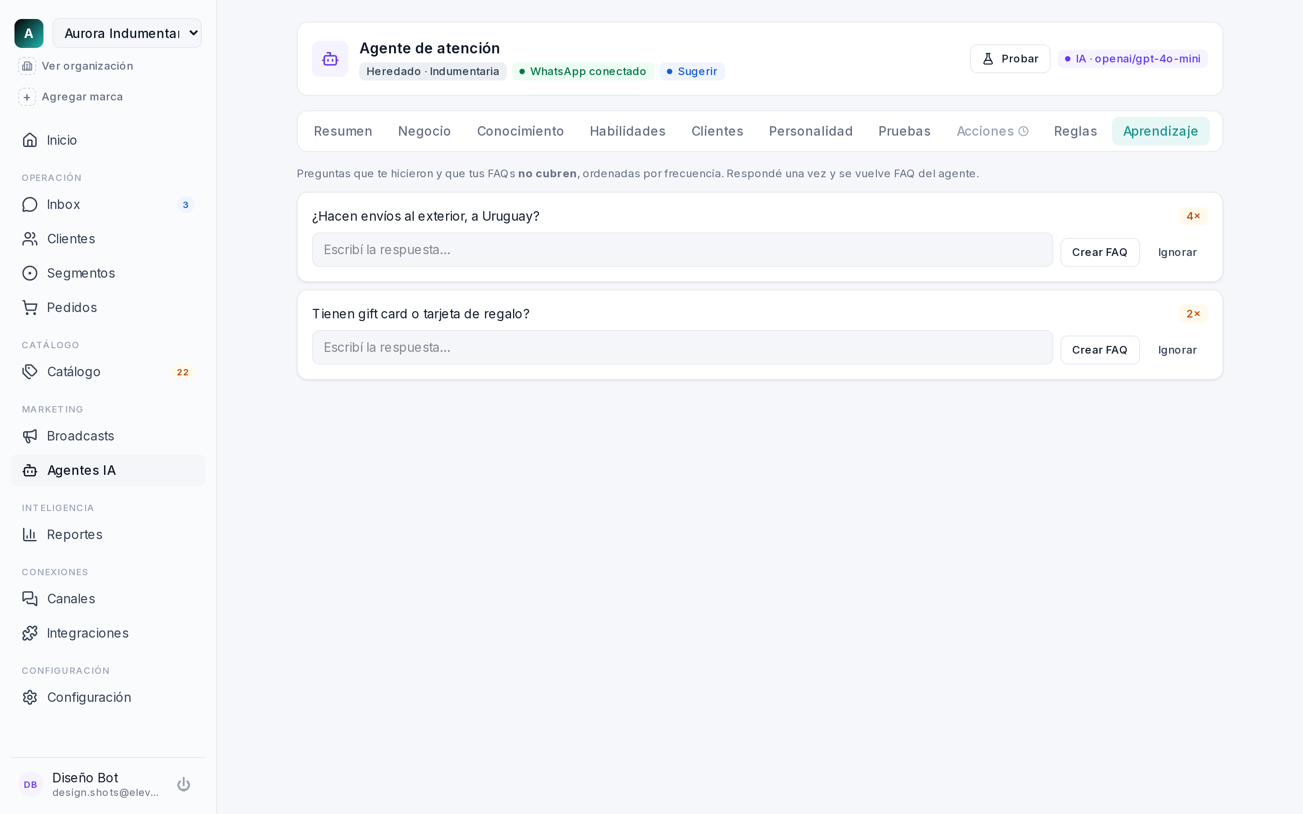Click the 2× frequency badge
This screenshot has height=814, width=1303.
(x=1193, y=314)
